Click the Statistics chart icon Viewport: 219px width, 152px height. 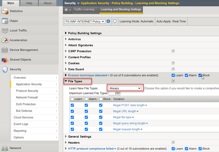click(5, 11)
